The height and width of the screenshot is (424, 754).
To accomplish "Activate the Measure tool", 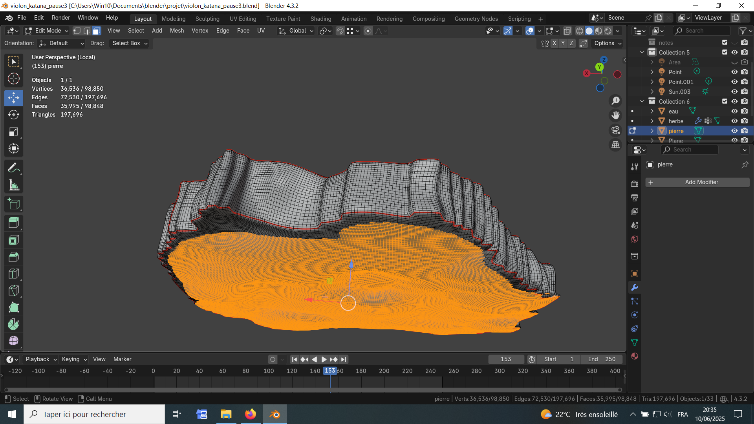I will [x=13, y=185].
